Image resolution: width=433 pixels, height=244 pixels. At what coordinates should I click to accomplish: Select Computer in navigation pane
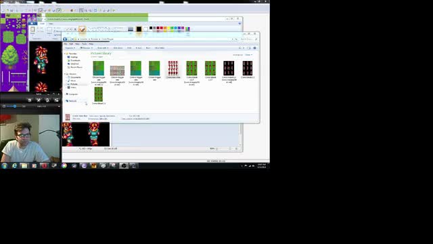[73, 94]
